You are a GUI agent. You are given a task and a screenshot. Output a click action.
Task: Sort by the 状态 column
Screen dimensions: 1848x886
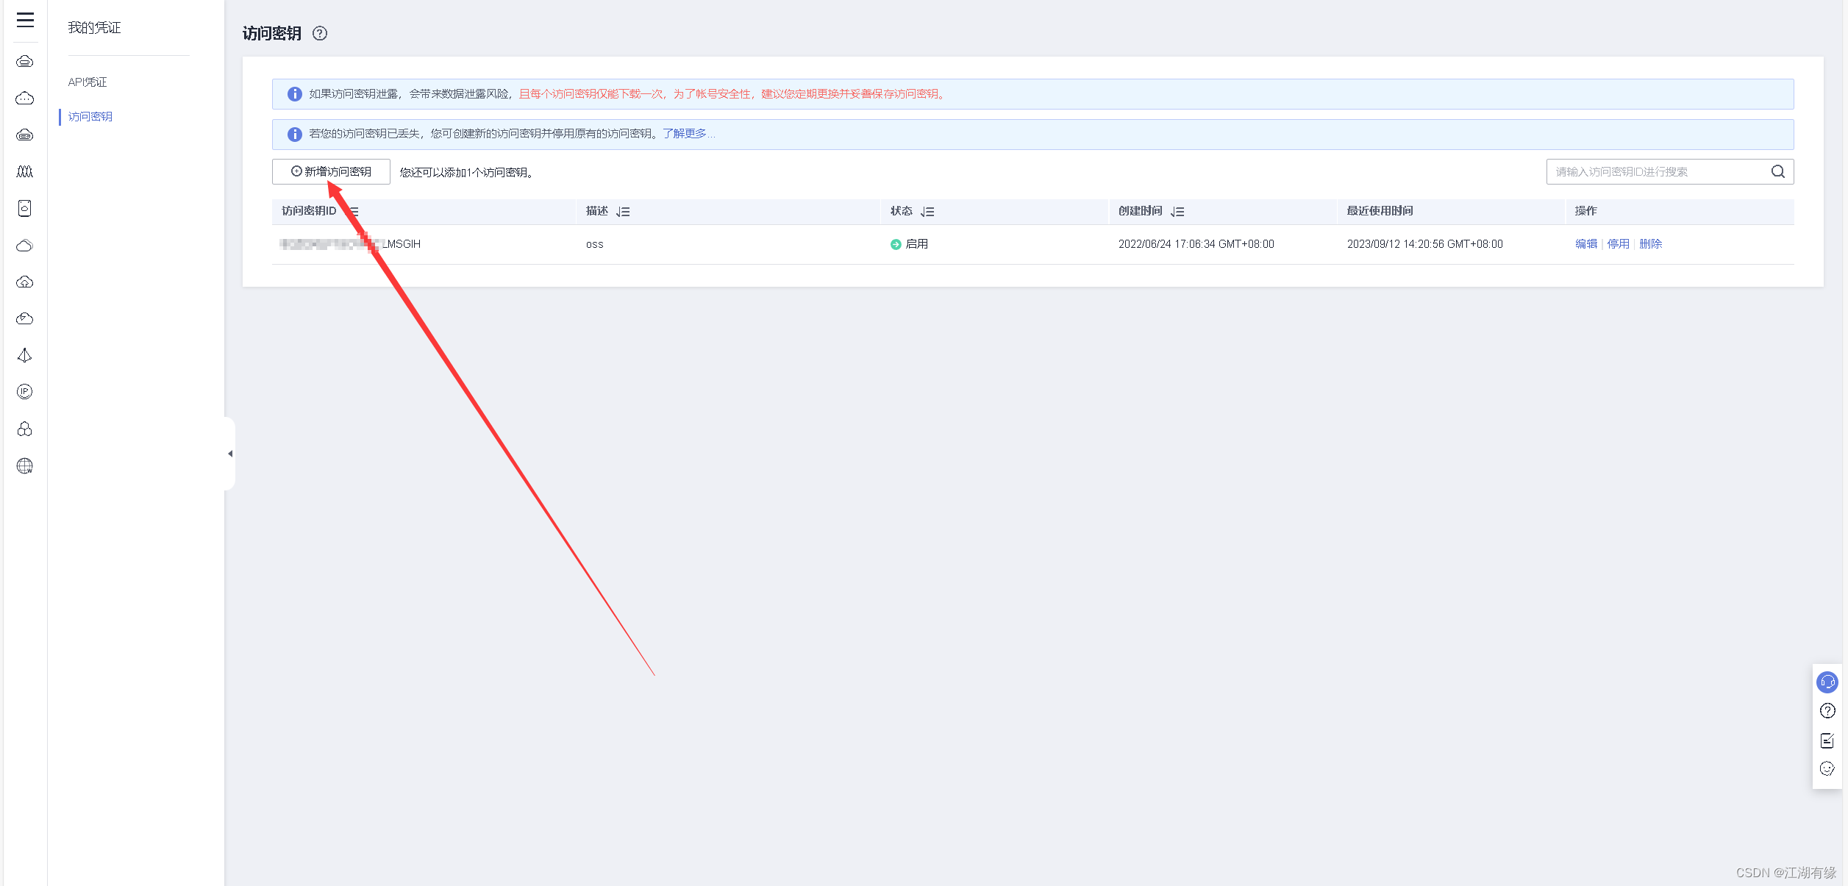coord(927,212)
